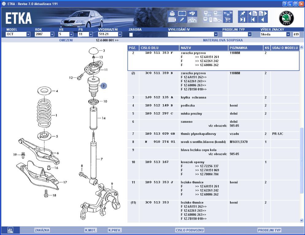Go to next page with document arrow
This screenshot has height=235, width=305.
pos(263,13)
